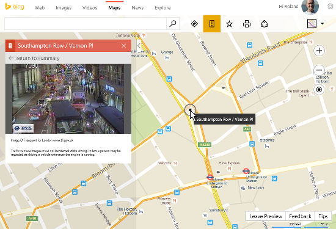Expand the map style dropdown arrow
This screenshot has height=229, width=336.
(x=323, y=24)
